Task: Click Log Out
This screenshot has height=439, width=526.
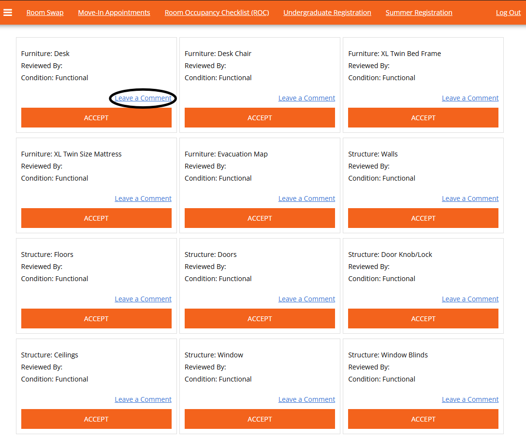Action: (508, 13)
